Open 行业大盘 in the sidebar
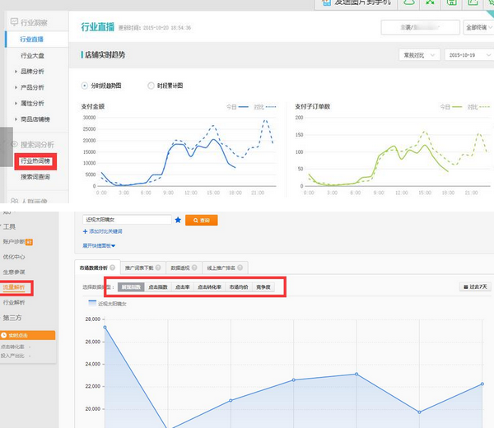This screenshot has height=433, width=494. tap(32, 55)
